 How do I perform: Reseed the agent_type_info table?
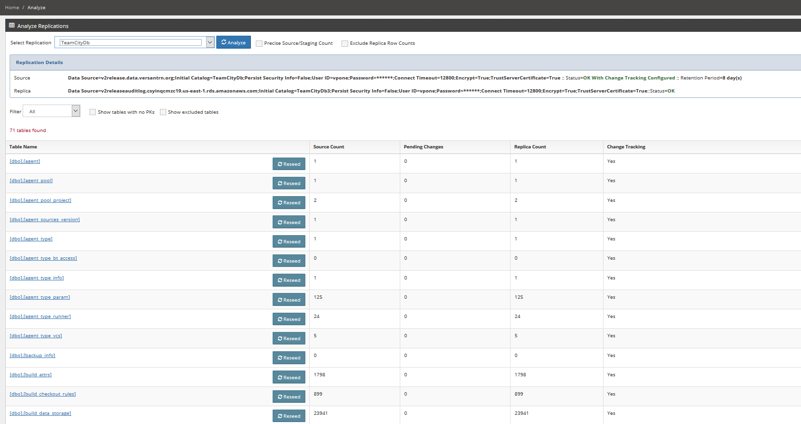click(x=289, y=280)
